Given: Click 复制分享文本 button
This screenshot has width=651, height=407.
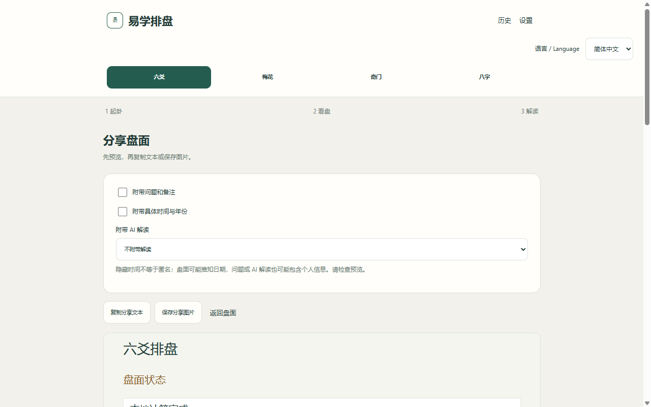Looking at the screenshot, I should [127, 312].
